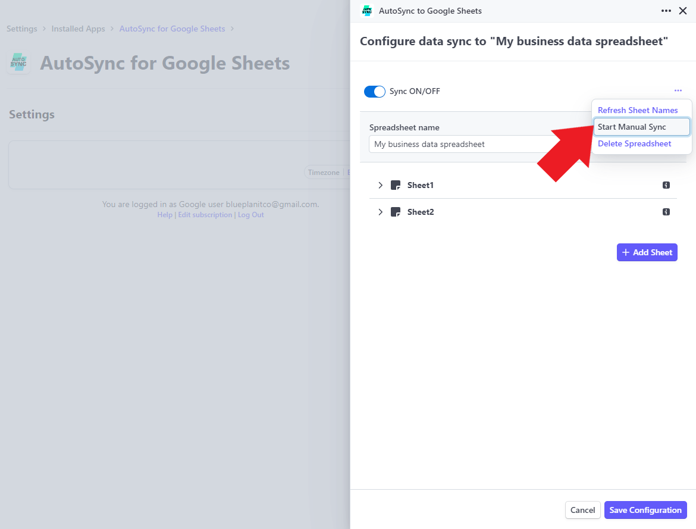
Task: Go to Settings breadcrumb
Action: (x=22, y=29)
